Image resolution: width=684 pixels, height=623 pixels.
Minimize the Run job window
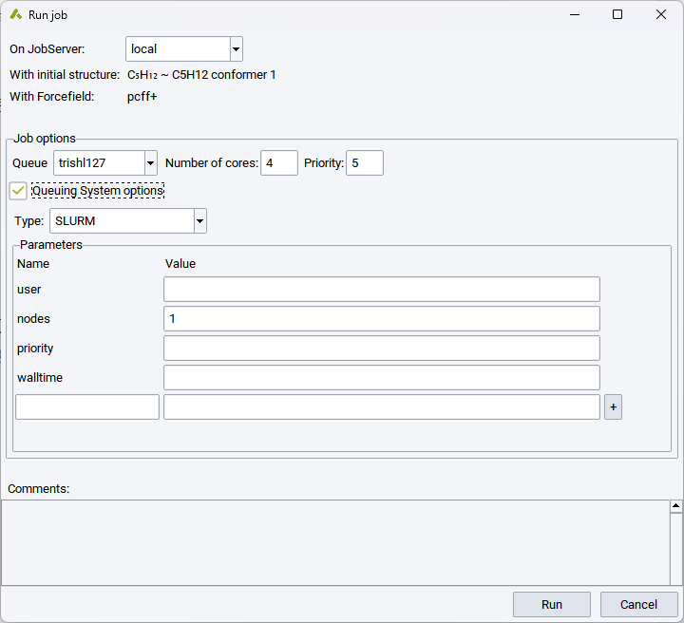tap(575, 15)
